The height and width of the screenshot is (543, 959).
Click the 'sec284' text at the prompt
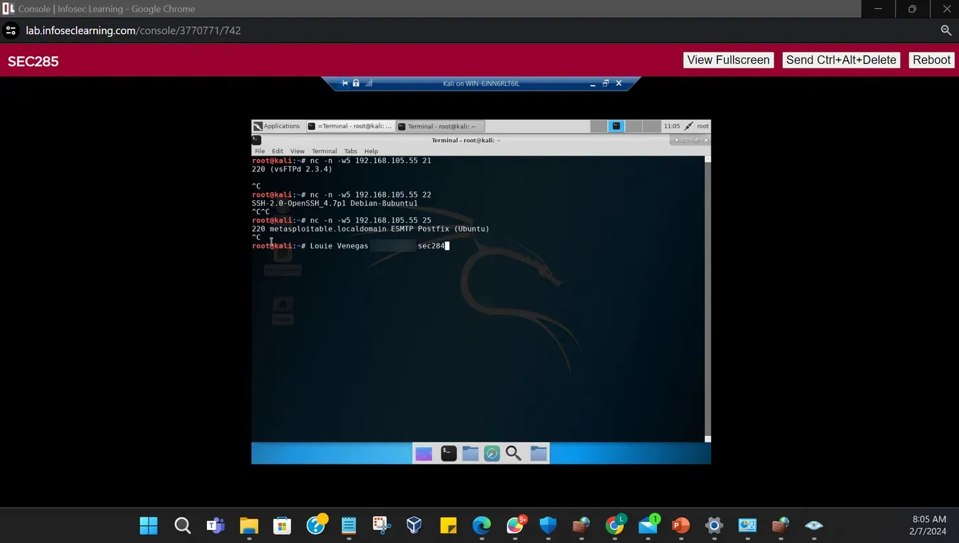(x=431, y=245)
